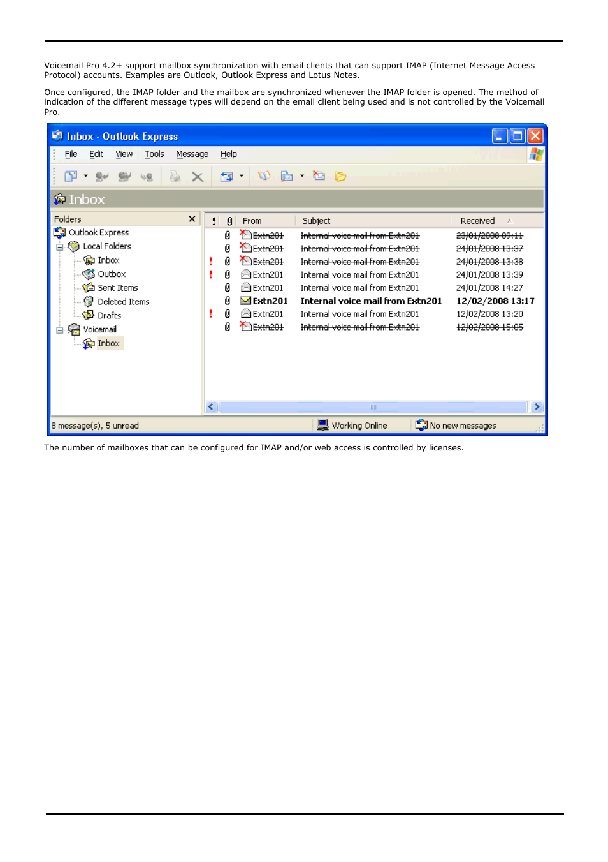
Task: Open the Message menu
Action: tap(192, 154)
